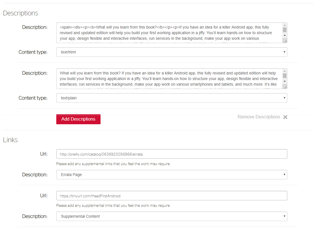Click the Links section heading
Image resolution: width=317 pixels, height=230 pixels.
(10, 140)
